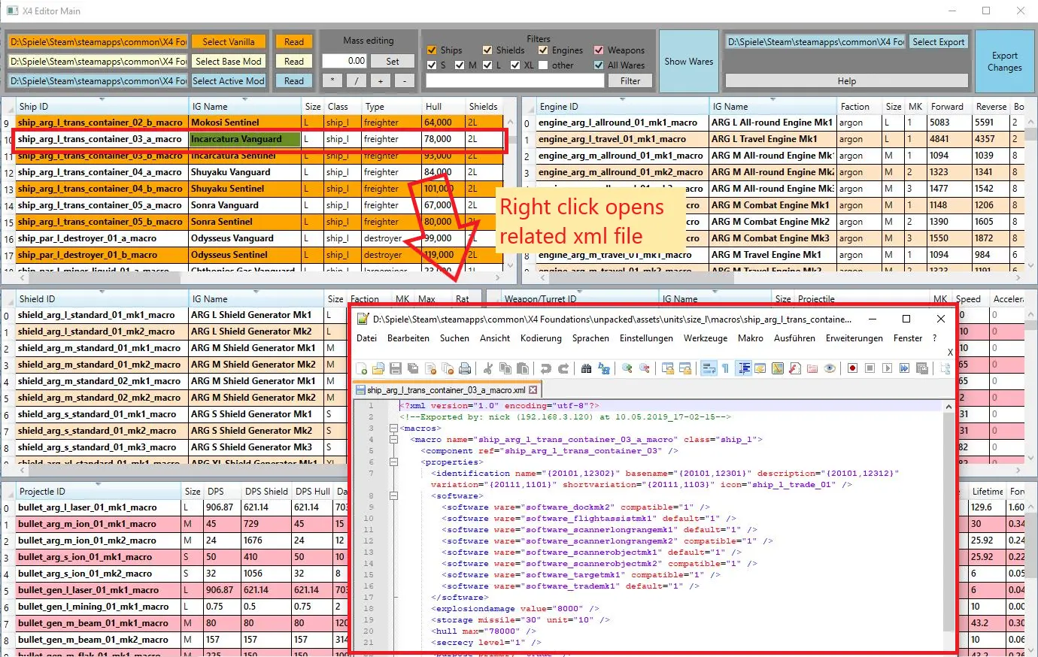The width and height of the screenshot is (1038, 657).
Task: Open the Function List icon in Notepad++
Action: (795, 368)
